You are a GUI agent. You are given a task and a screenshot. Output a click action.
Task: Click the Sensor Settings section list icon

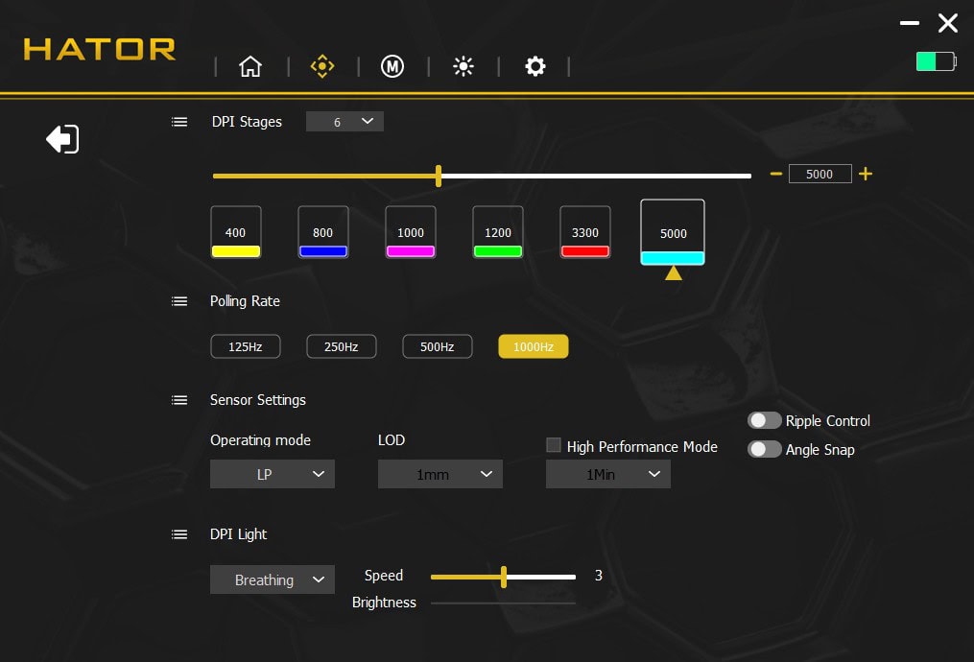[179, 400]
